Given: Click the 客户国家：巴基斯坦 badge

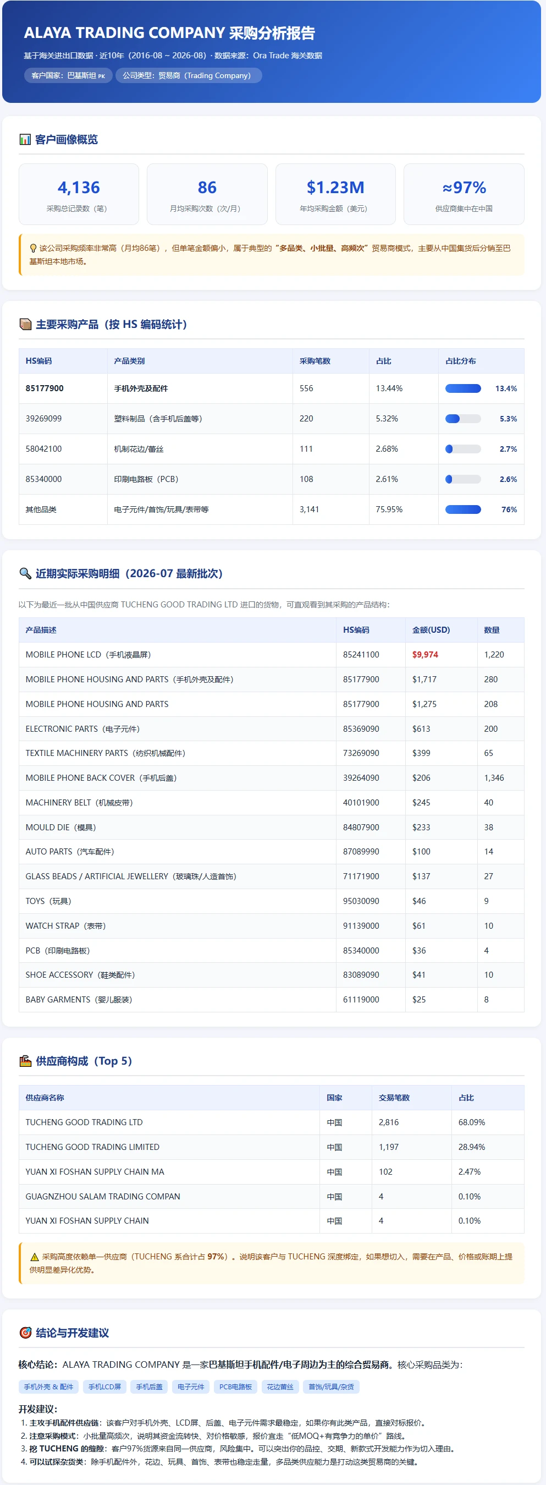Looking at the screenshot, I should pos(68,75).
